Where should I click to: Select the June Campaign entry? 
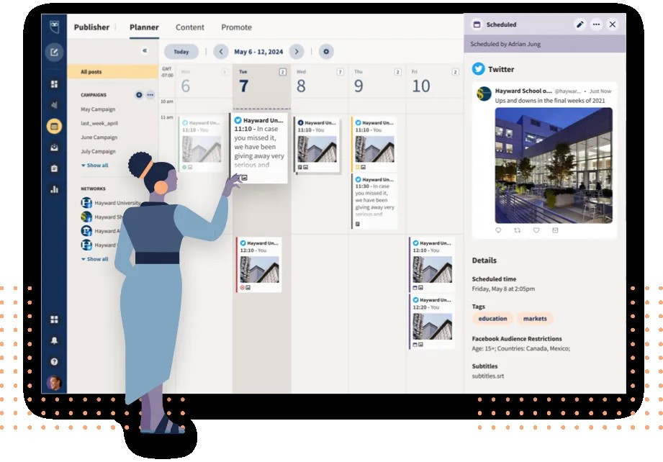pyautogui.click(x=99, y=137)
